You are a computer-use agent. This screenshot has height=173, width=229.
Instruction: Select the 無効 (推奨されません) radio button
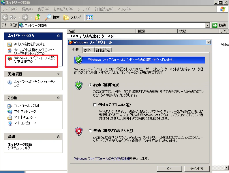point(90,131)
